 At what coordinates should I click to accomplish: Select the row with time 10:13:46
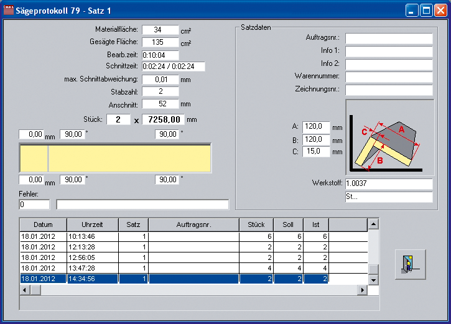[194, 236]
